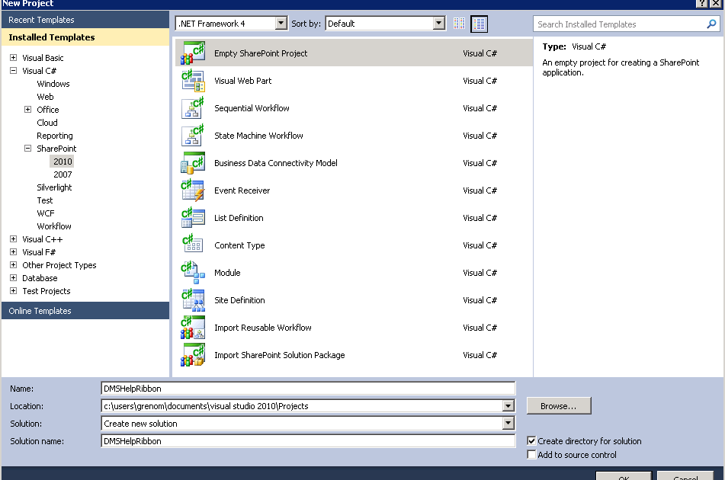Open the Location path dropdown
725x480 pixels.
[x=508, y=406]
